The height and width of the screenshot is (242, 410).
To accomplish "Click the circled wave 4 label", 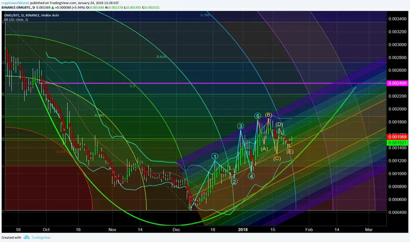I will (x=251, y=176).
